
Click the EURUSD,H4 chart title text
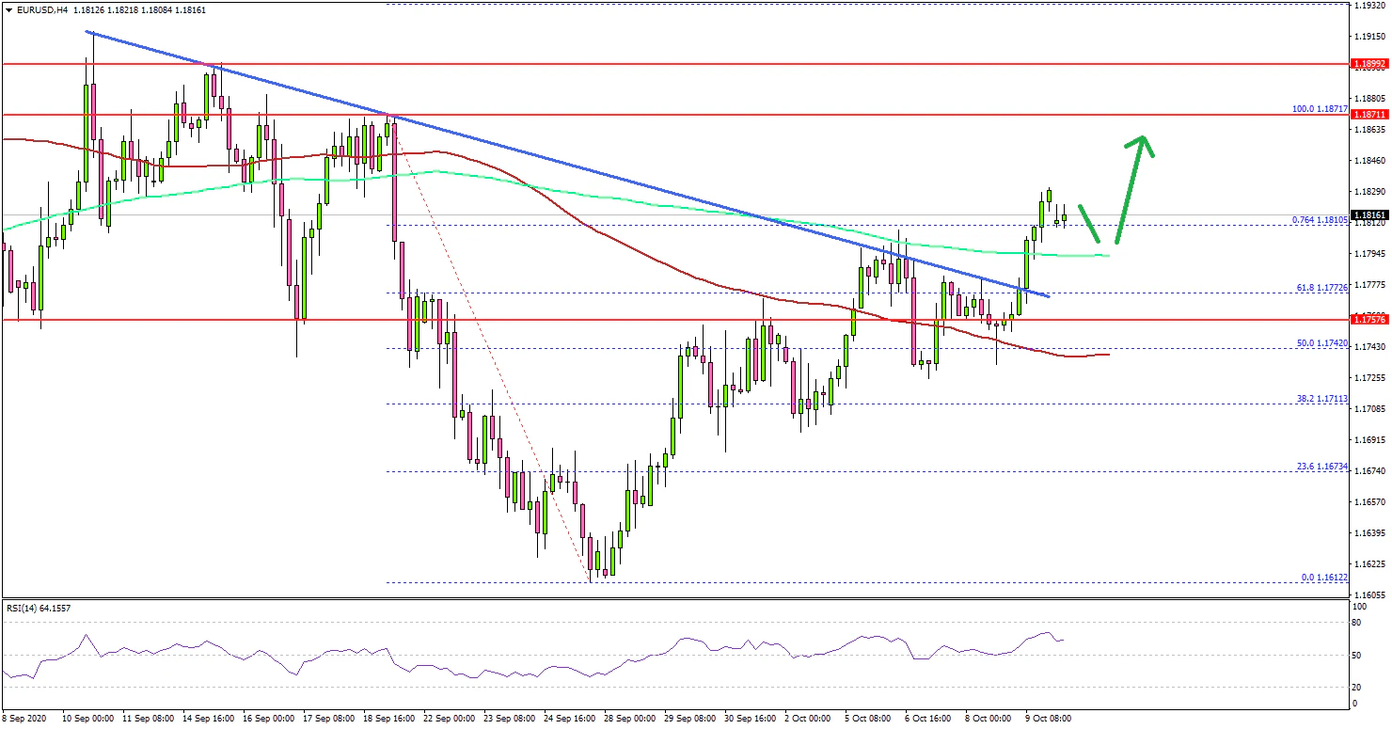point(42,9)
